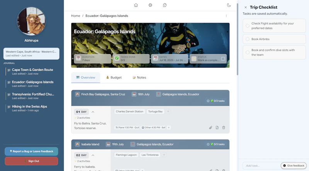Open the three-dot trip options menu

(x=226, y=16)
